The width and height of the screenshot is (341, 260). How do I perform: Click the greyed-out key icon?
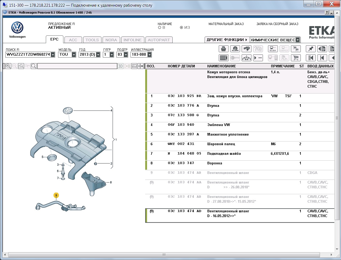click(x=235, y=58)
